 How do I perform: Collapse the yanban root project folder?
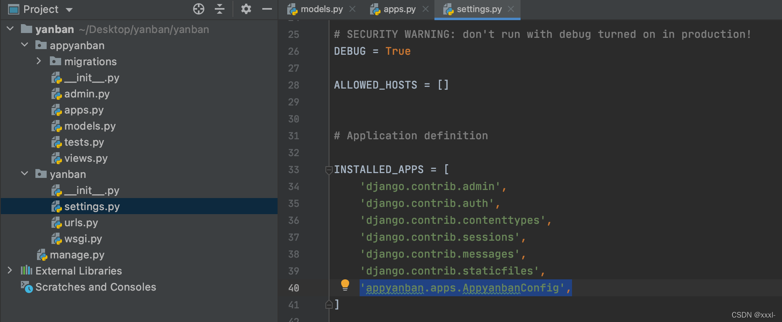coord(10,29)
